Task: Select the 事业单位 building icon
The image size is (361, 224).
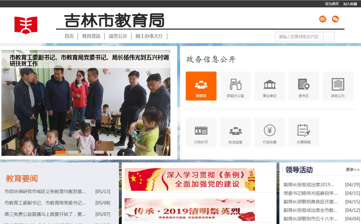Action: click(269, 86)
